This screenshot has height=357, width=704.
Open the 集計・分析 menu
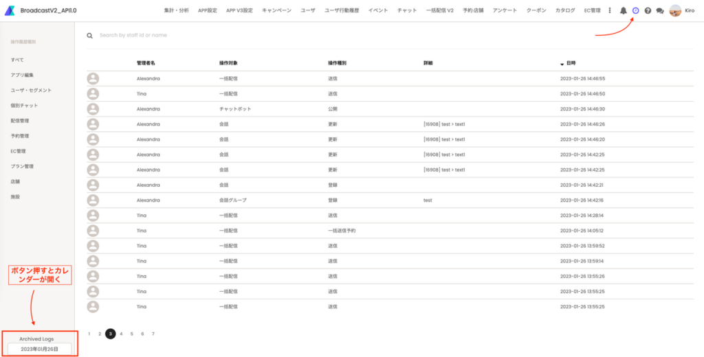point(177,10)
